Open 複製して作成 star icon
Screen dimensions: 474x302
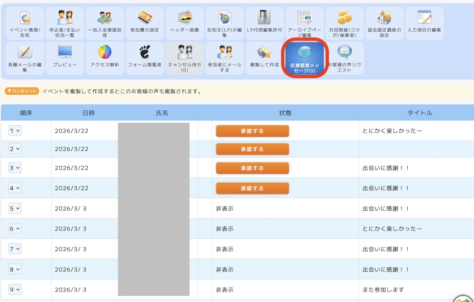264,58
